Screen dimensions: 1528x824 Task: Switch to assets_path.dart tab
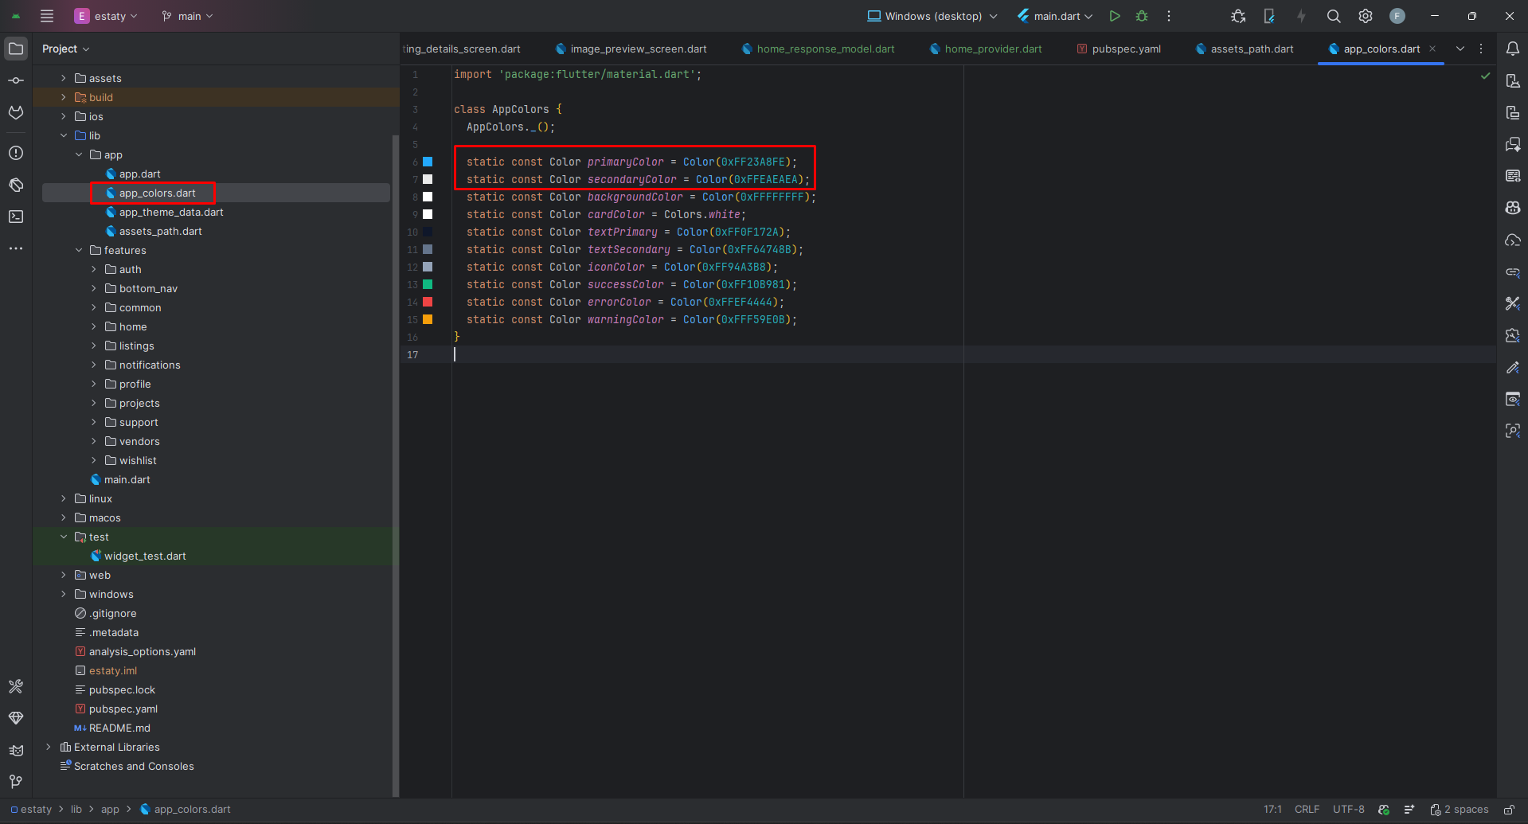click(1245, 49)
